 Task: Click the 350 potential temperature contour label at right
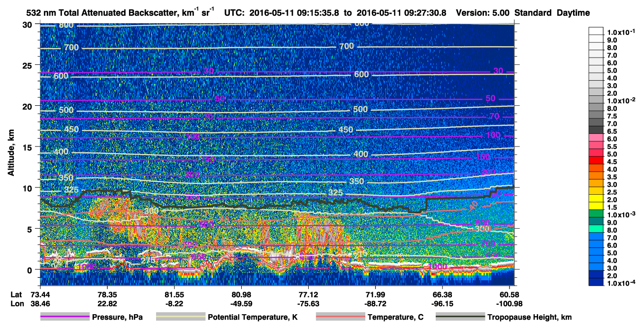tap(356, 181)
